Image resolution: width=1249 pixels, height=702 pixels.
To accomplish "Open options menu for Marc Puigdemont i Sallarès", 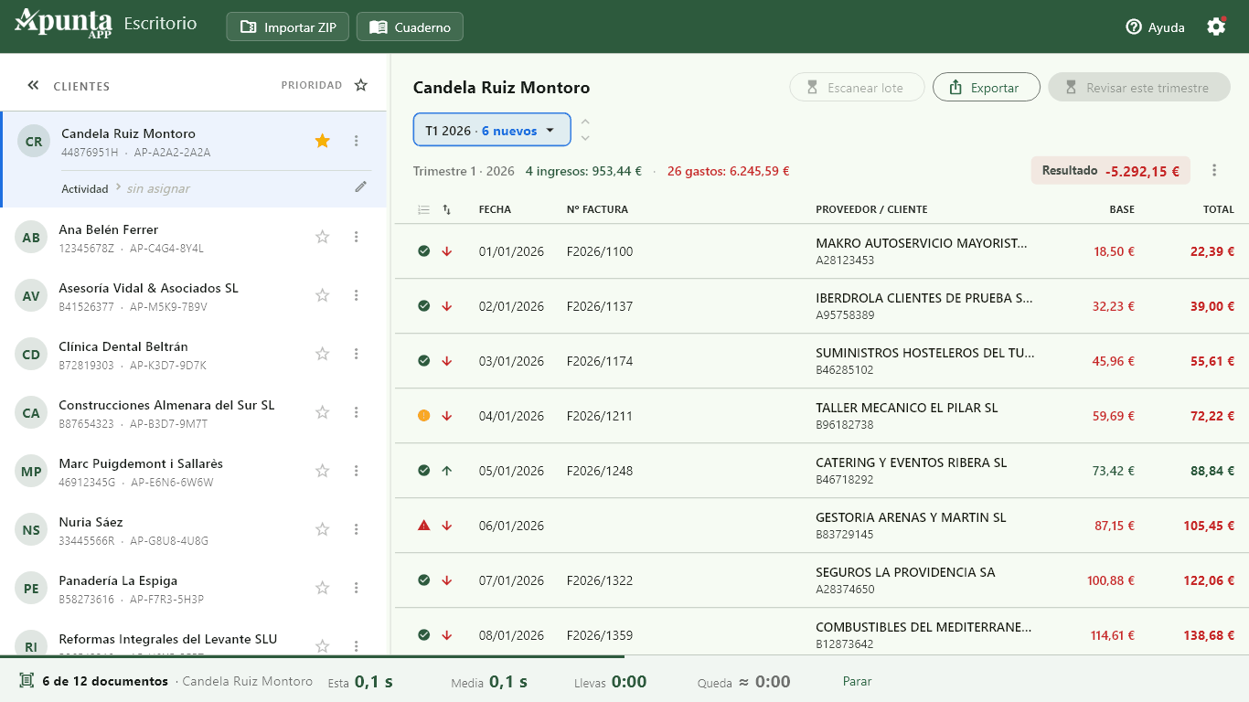I will [x=357, y=471].
